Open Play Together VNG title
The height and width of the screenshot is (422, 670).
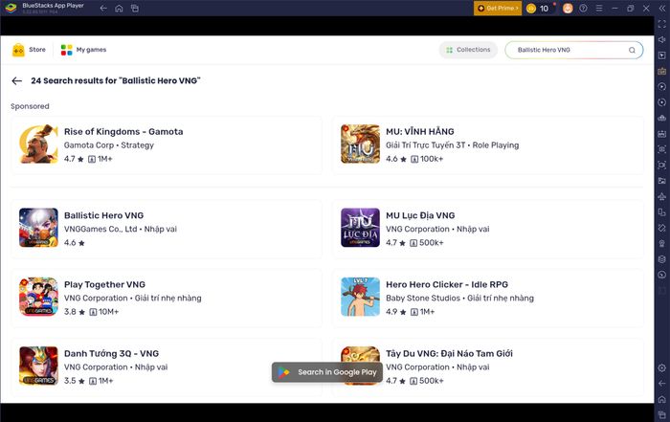point(104,284)
